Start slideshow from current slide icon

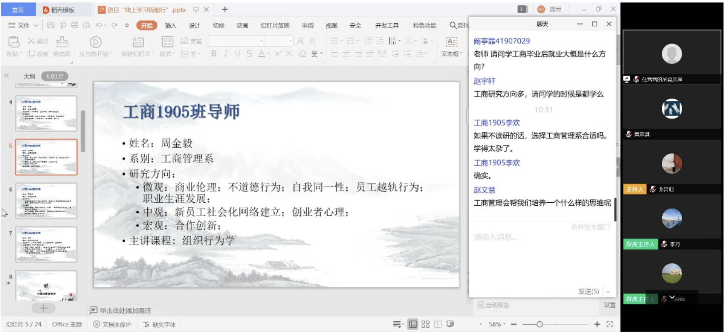95,42
